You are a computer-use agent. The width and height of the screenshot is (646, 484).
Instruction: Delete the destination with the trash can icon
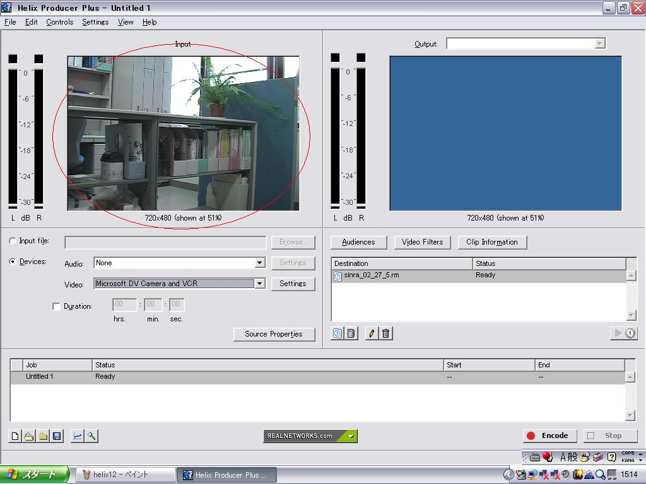pyautogui.click(x=385, y=333)
